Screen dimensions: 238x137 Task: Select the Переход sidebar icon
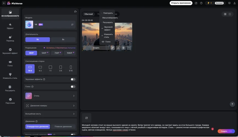pyautogui.click(x=10, y=38)
